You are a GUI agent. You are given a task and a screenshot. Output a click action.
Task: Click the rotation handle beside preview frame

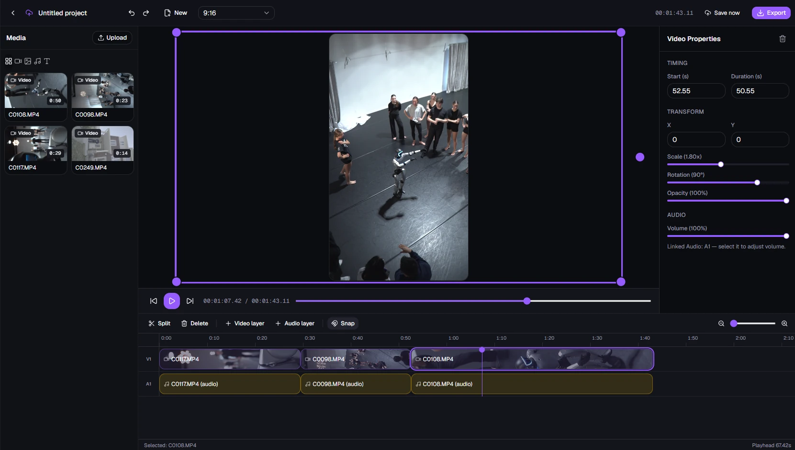pos(640,157)
